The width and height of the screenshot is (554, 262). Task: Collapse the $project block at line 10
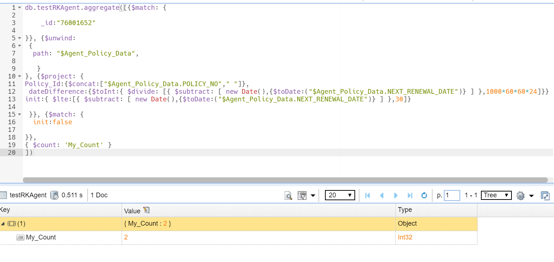pyautogui.click(x=19, y=76)
